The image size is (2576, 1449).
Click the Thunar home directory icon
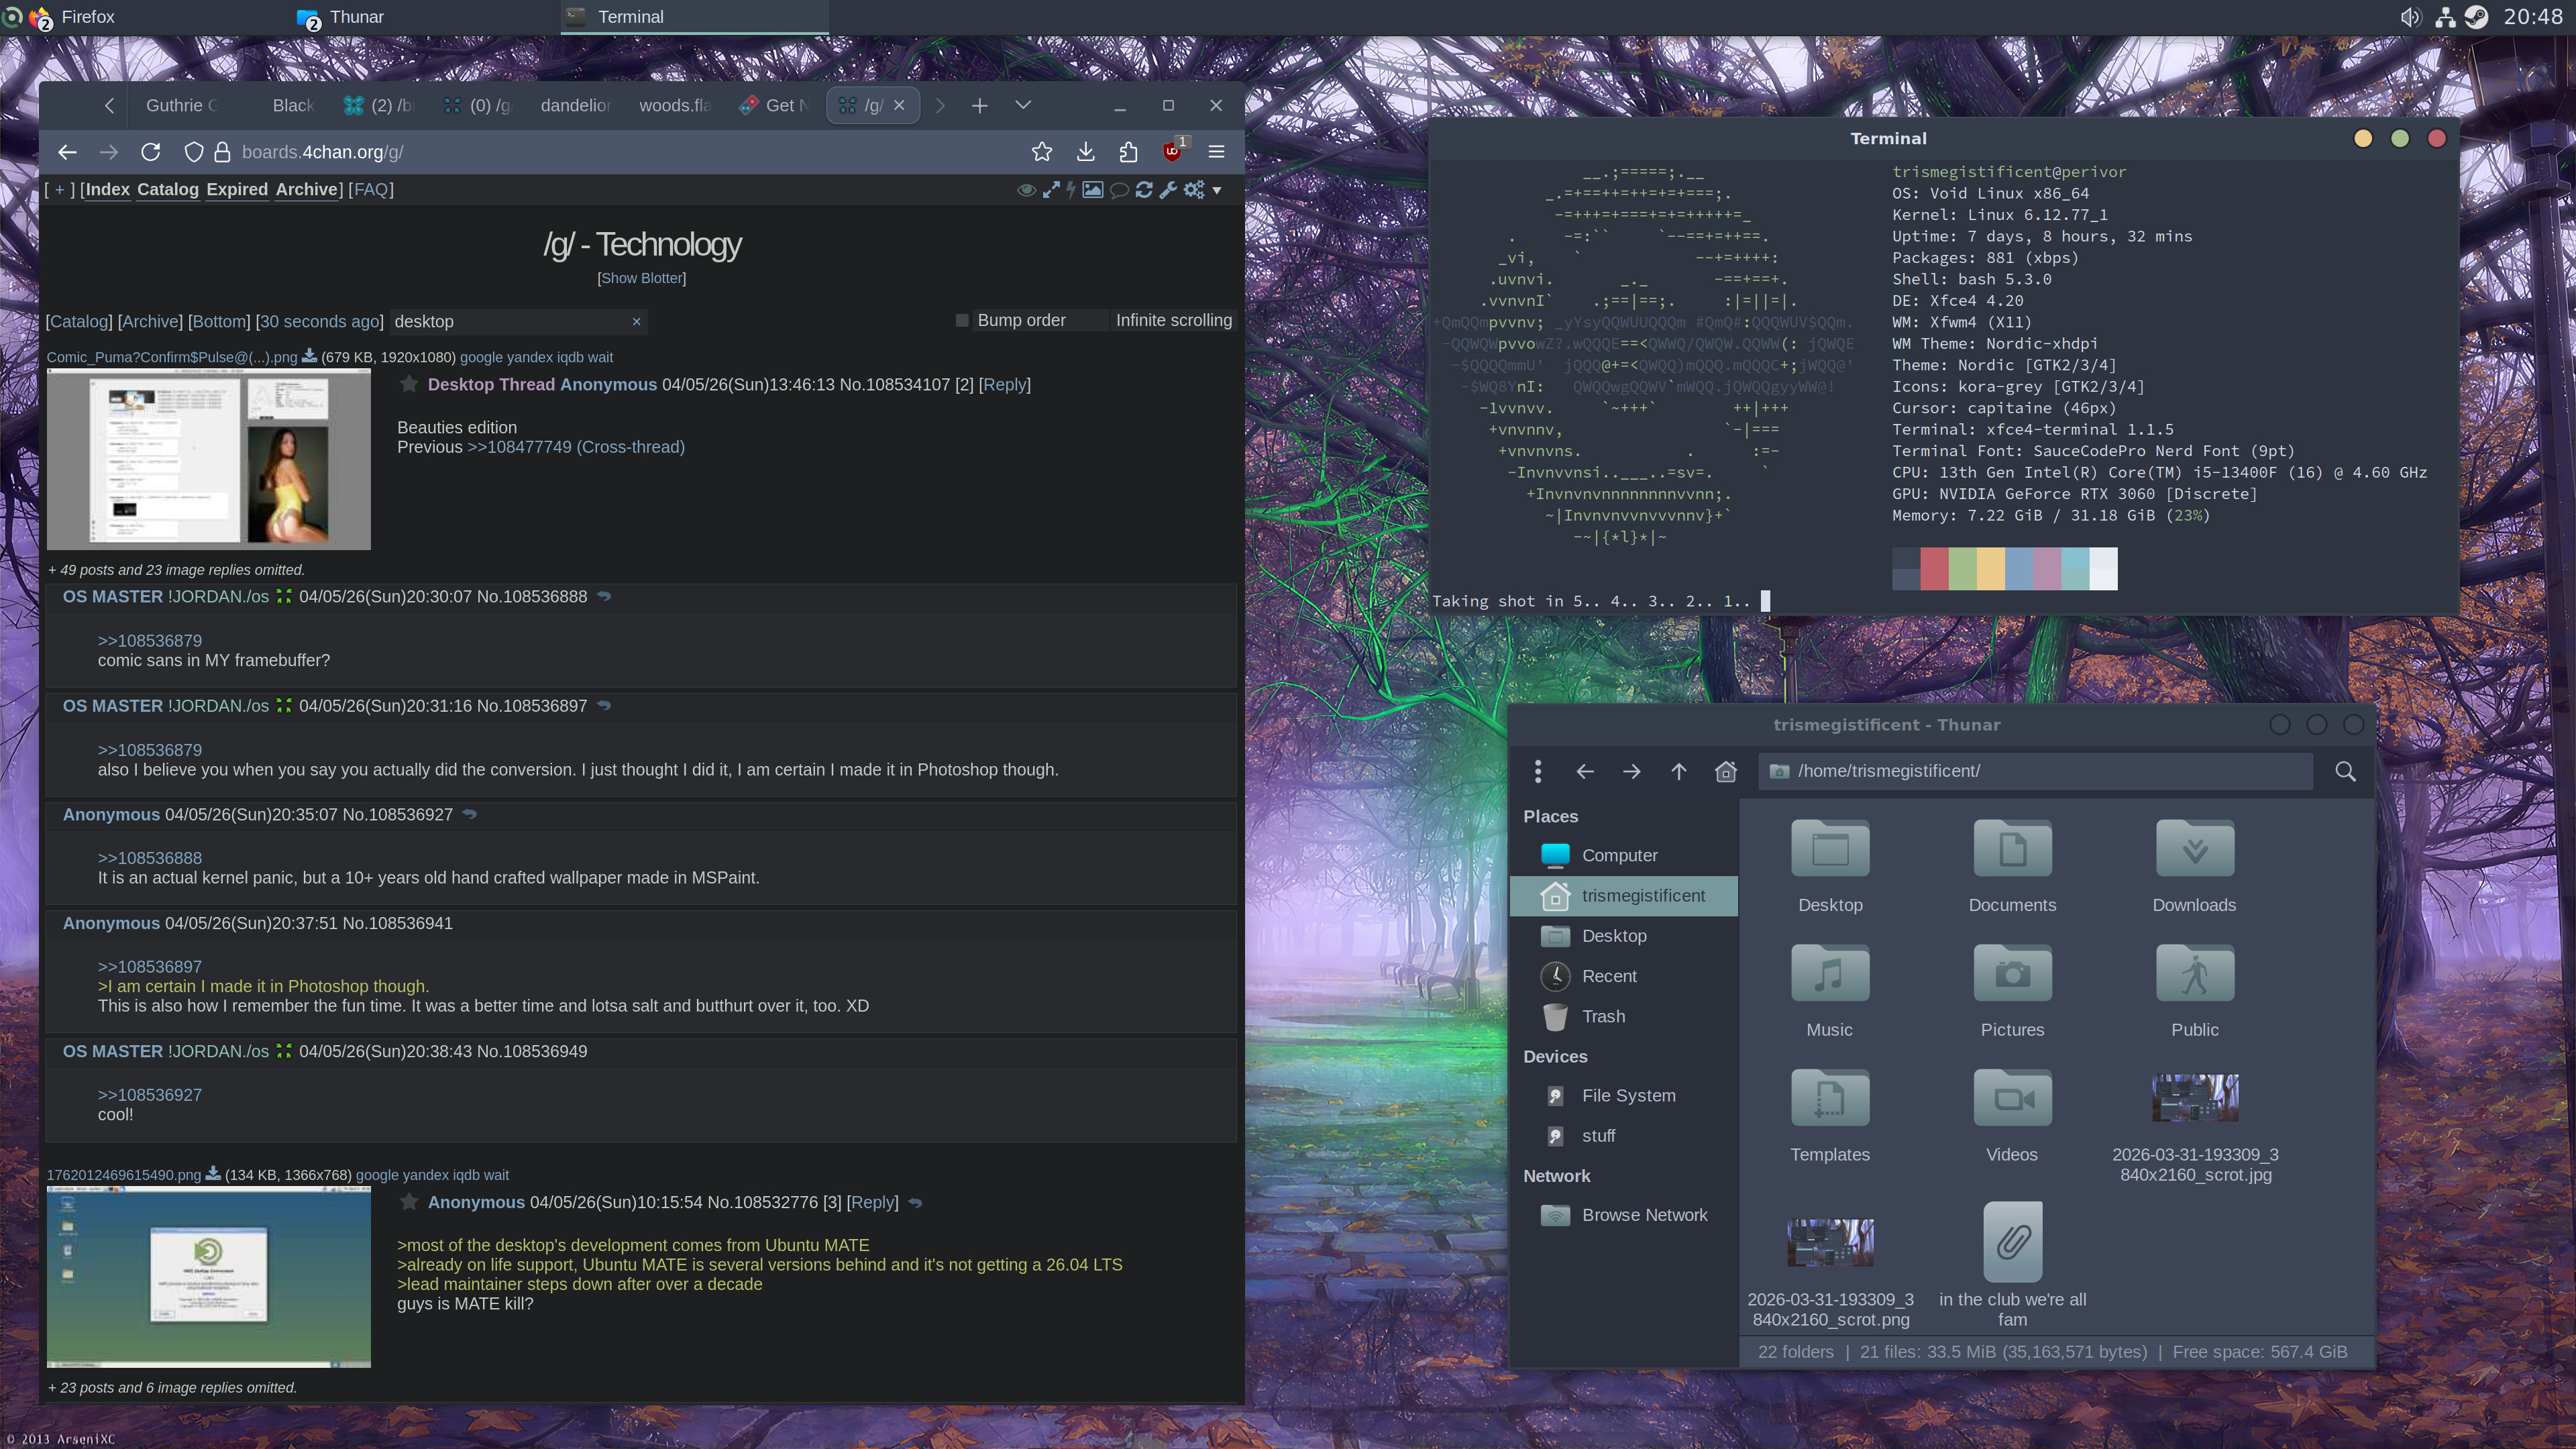1726,771
